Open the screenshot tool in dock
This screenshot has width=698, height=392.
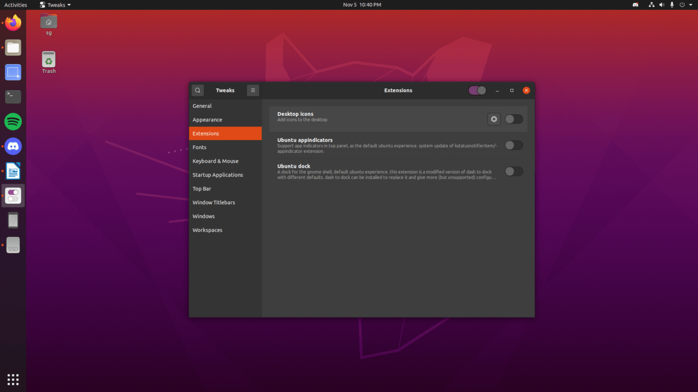click(13, 72)
